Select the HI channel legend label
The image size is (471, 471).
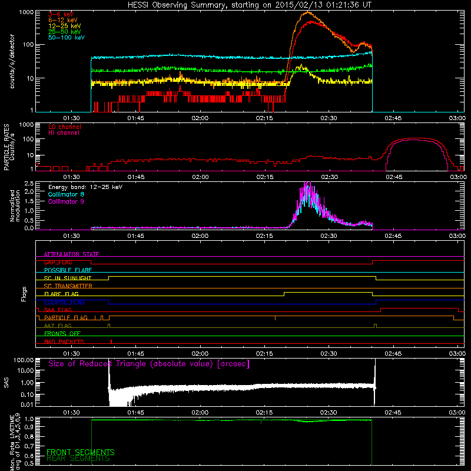tap(64, 132)
